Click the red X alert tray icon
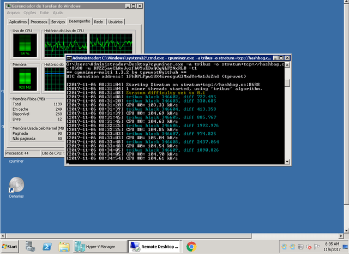 [x=309, y=247]
